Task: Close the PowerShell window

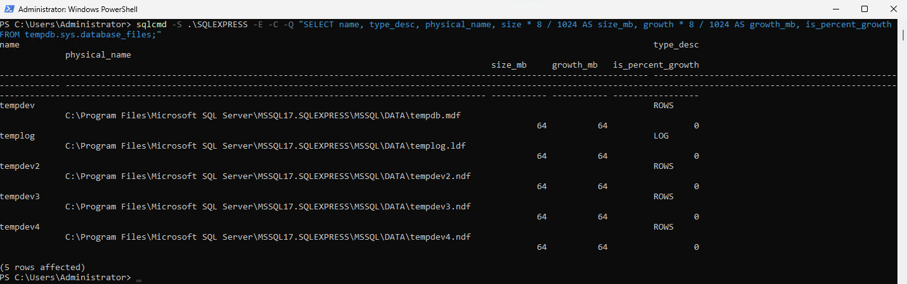Action: pyautogui.click(x=892, y=9)
